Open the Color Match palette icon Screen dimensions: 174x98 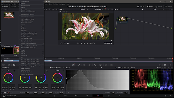coord(9,65)
